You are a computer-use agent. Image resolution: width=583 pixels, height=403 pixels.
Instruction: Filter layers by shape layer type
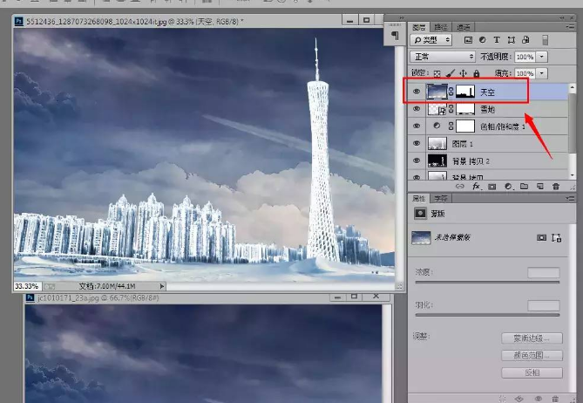512,40
